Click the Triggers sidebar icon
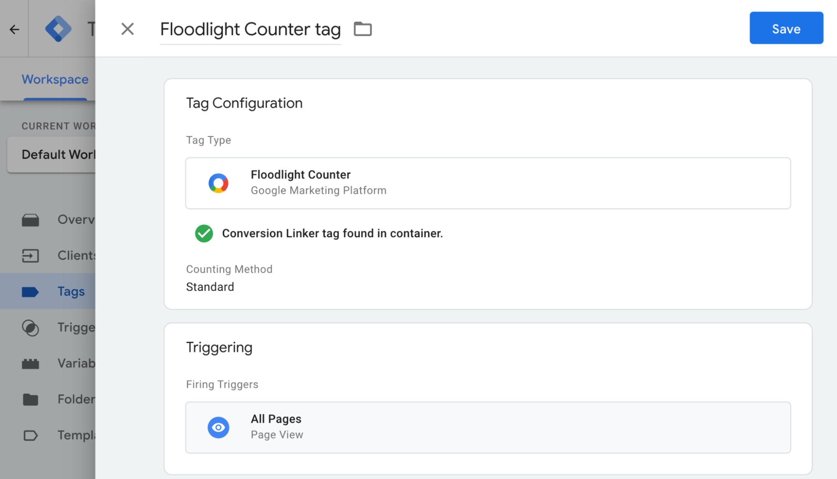837x479 pixels. click(31, 328)
